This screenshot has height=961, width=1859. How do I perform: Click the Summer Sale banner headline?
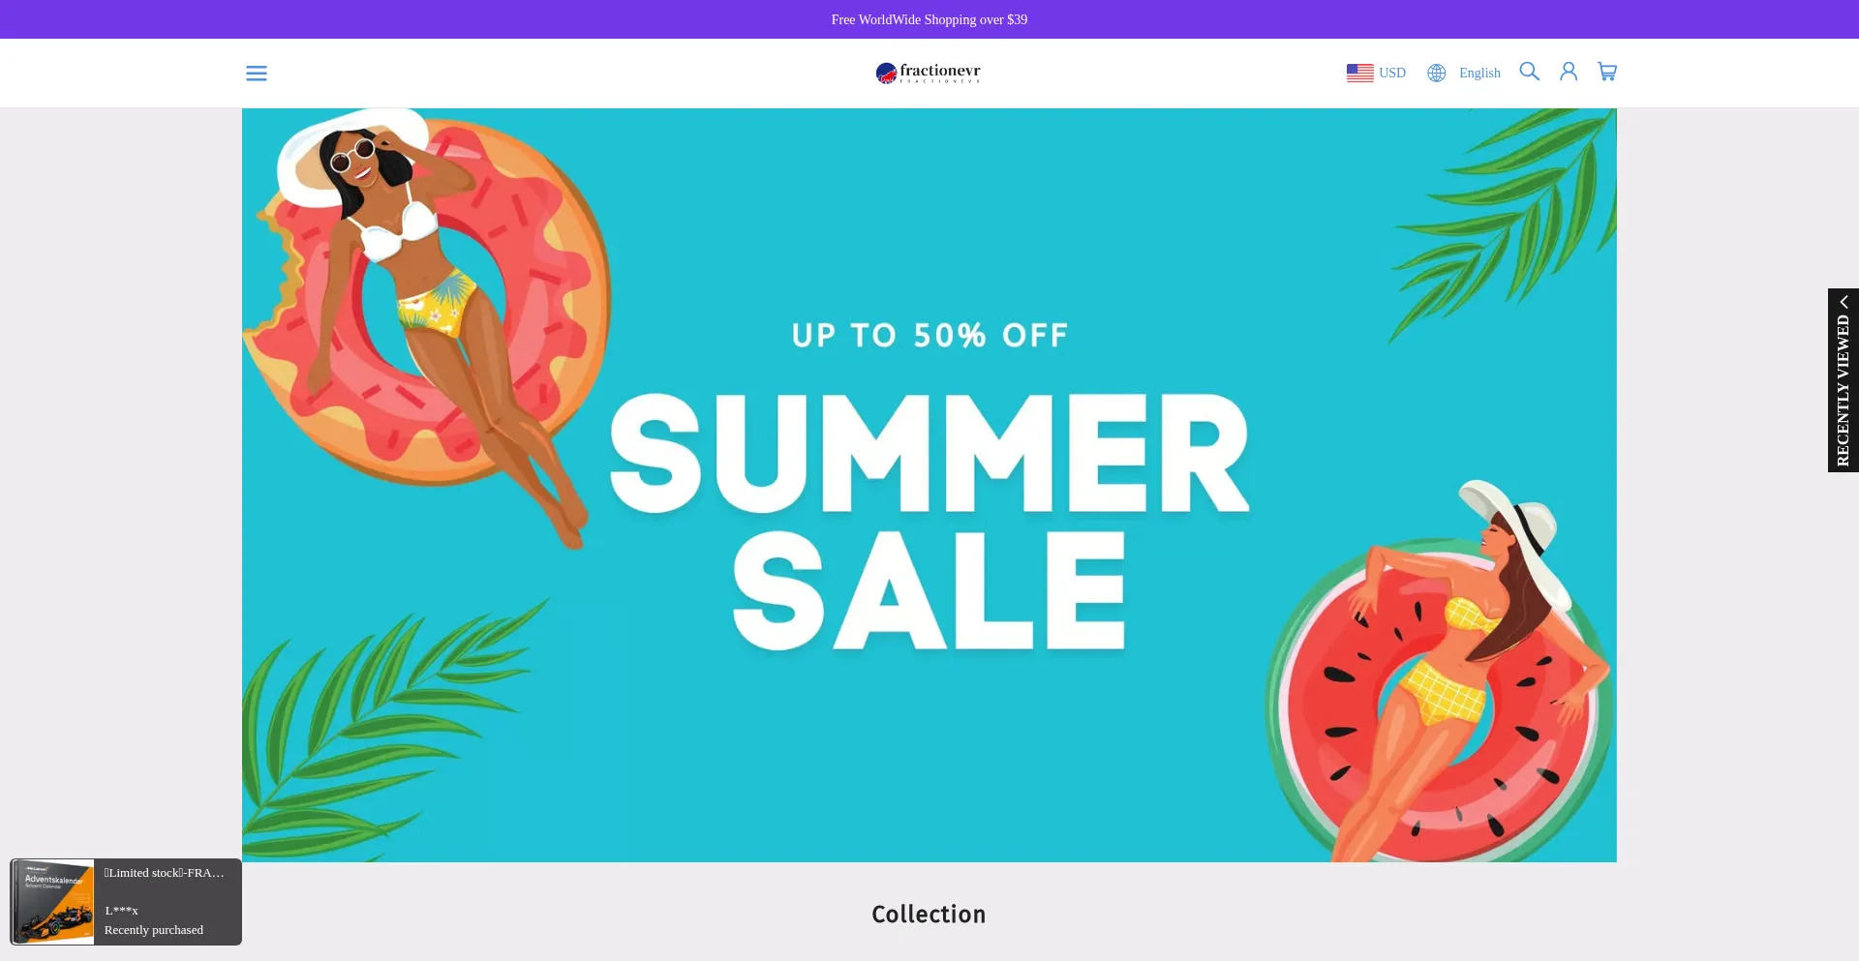coord(929,521)
